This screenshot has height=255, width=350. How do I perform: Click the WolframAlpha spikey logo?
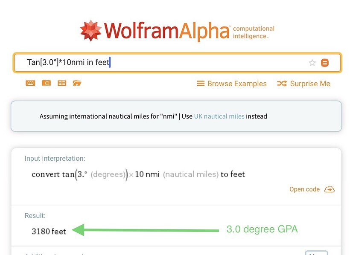pos(91,31)
